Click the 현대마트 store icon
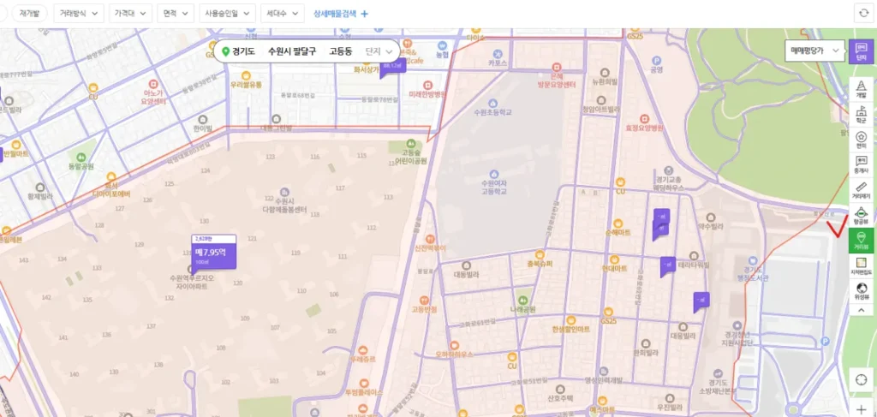This screenshot has width=877, height=417. tap(614, 259)
